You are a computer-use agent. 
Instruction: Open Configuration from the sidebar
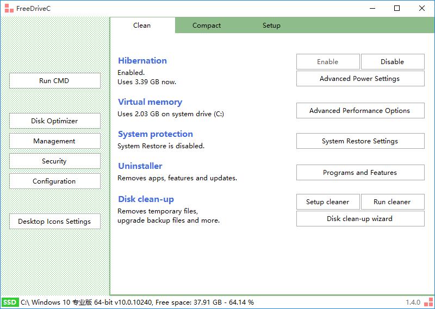click(x=55, y=181)
